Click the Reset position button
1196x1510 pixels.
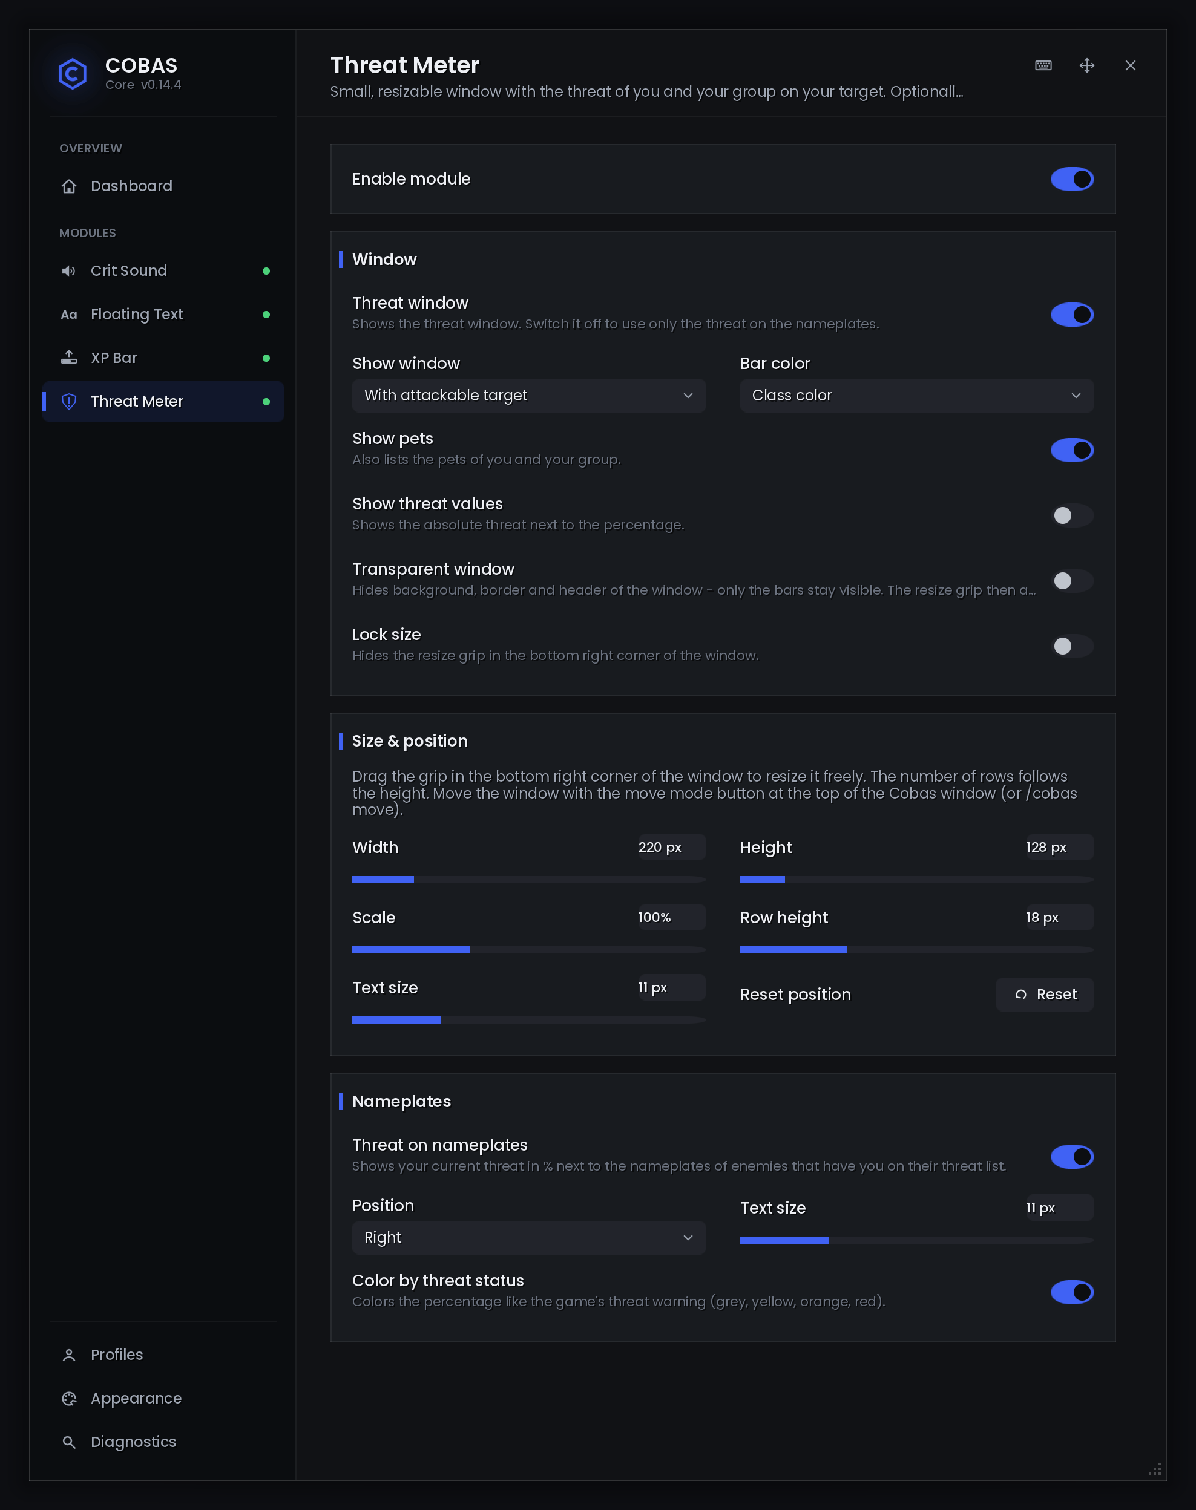[1045, 995]
